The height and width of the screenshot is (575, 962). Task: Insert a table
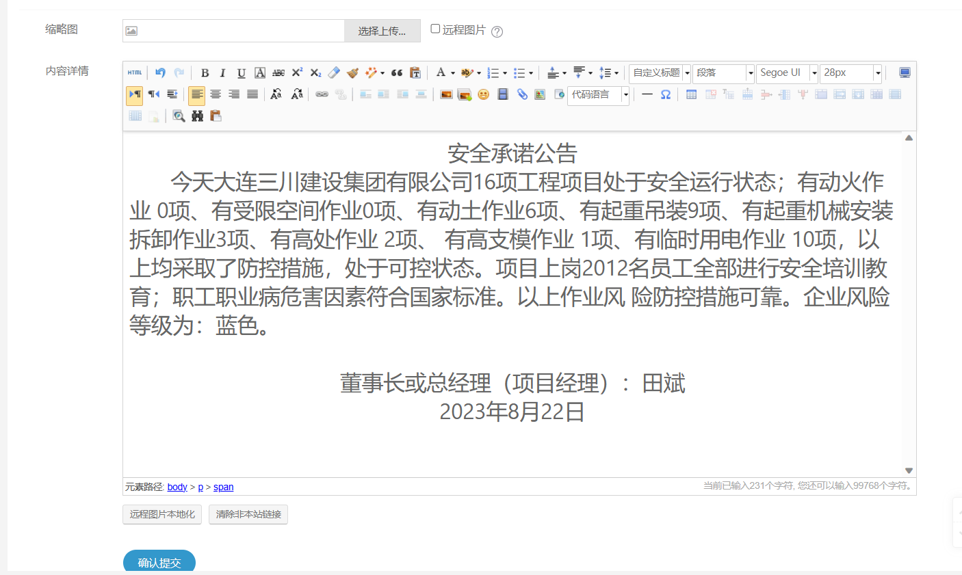(x=692, y=94)
